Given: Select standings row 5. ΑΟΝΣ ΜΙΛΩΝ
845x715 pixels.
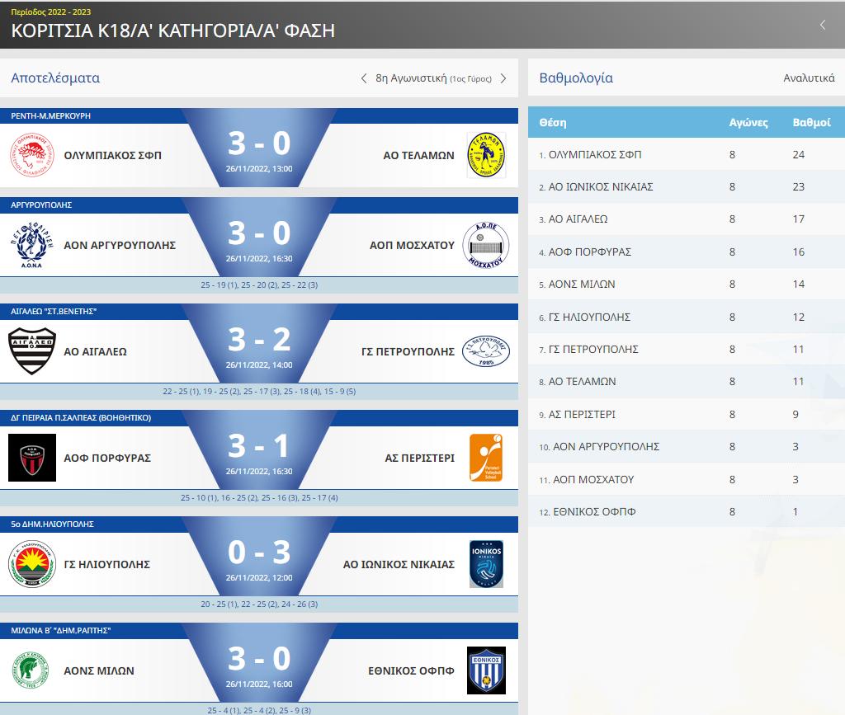Looking at the screenshot, I should (687, 285).
